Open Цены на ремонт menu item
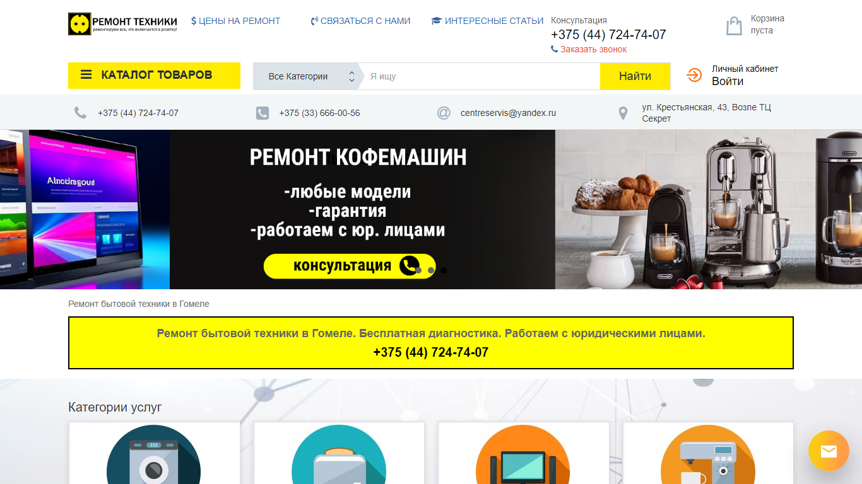Viewport: 862px width, 484px height. 235,21
